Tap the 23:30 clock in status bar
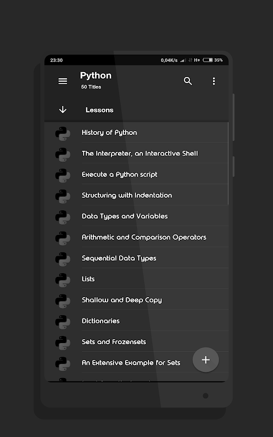 coord(56,60)
